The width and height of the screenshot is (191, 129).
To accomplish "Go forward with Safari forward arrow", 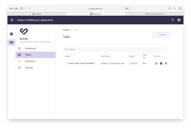I will pos(35,8).
